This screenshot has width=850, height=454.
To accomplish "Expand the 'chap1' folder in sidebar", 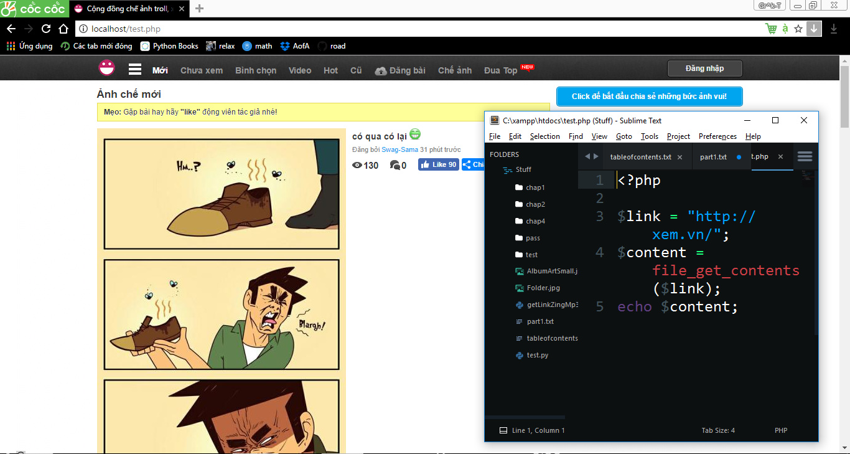I will [530, 187].
